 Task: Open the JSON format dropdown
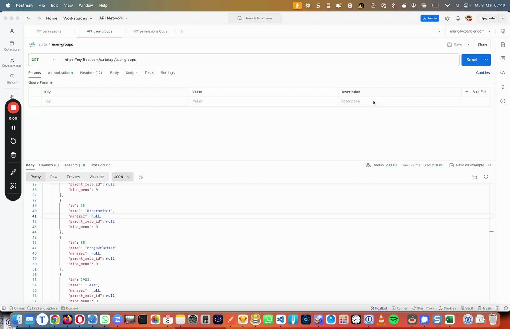[122, 177]
